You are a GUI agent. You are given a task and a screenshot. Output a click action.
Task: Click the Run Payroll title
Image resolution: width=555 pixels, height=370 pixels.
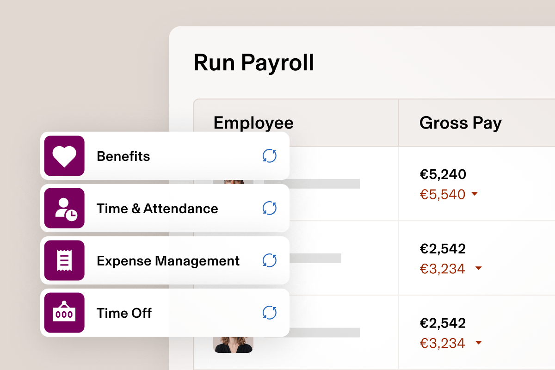(254, 62)
